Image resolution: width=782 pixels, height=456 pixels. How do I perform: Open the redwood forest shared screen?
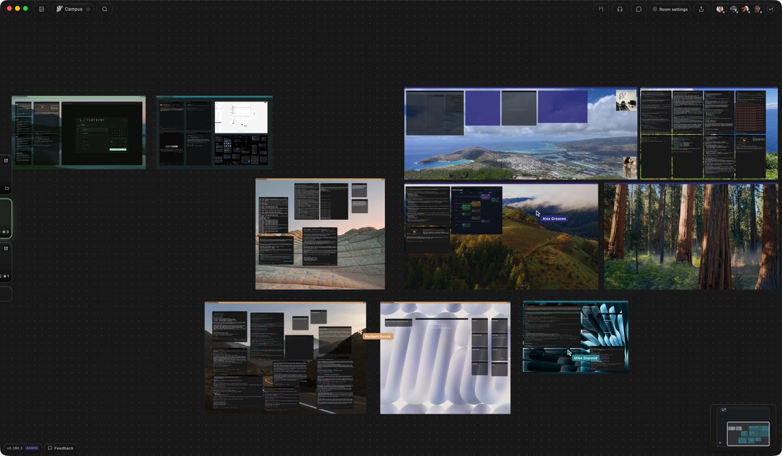(691, 237)
